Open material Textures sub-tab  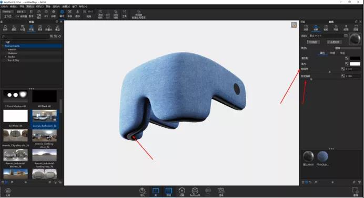pyautogui.click(x=332, y=53)
